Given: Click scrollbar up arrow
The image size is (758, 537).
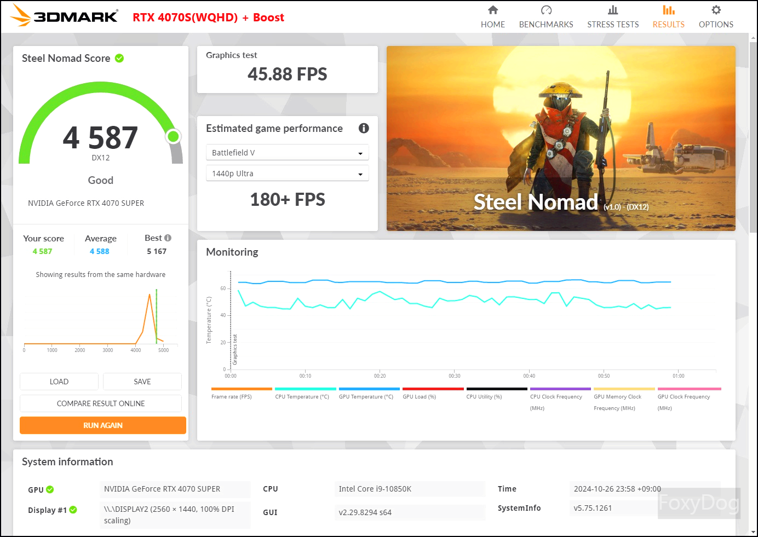Looking at the screenshot, I should point(753,37).
